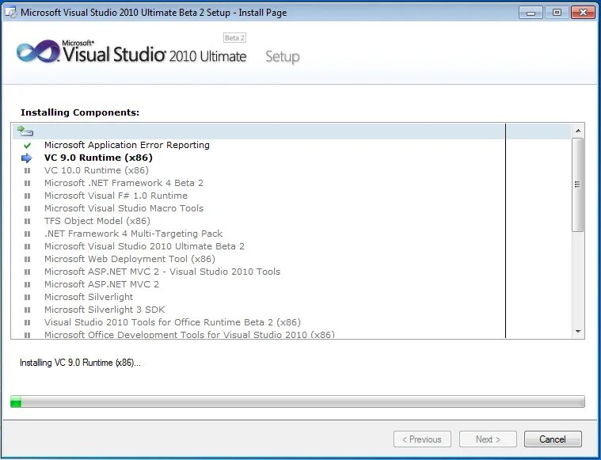This screenshot has height=460, width=601.
Task: Select Microsoft Web Deployment Tool (x86)
Action: point(130,259)
